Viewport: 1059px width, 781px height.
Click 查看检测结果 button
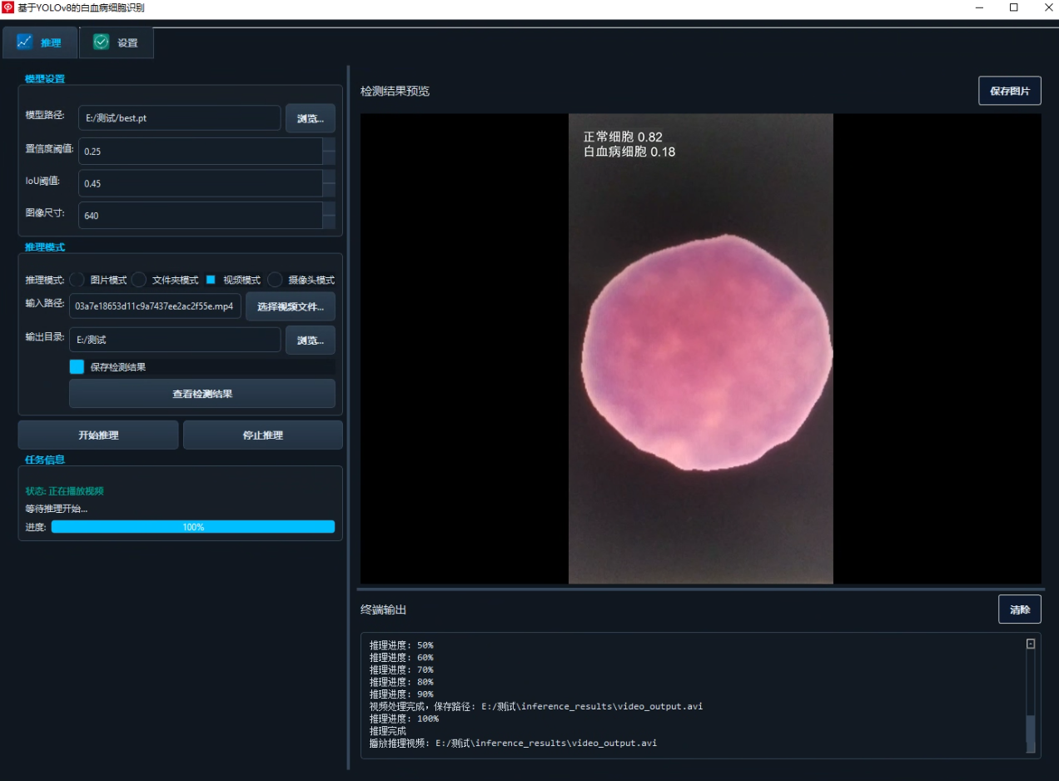[202, 394]
